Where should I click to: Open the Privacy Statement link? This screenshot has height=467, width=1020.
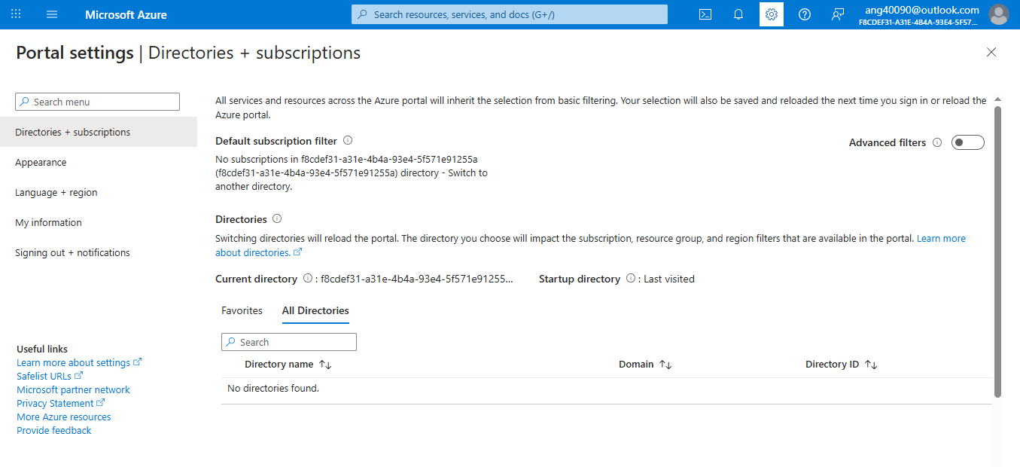coord(60,403)
